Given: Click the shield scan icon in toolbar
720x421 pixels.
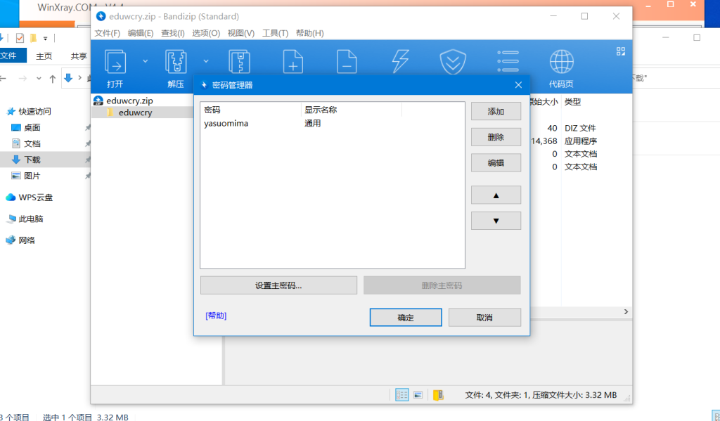Looking at the screenshot, I should pyautogui.click(x=454, y=62).
